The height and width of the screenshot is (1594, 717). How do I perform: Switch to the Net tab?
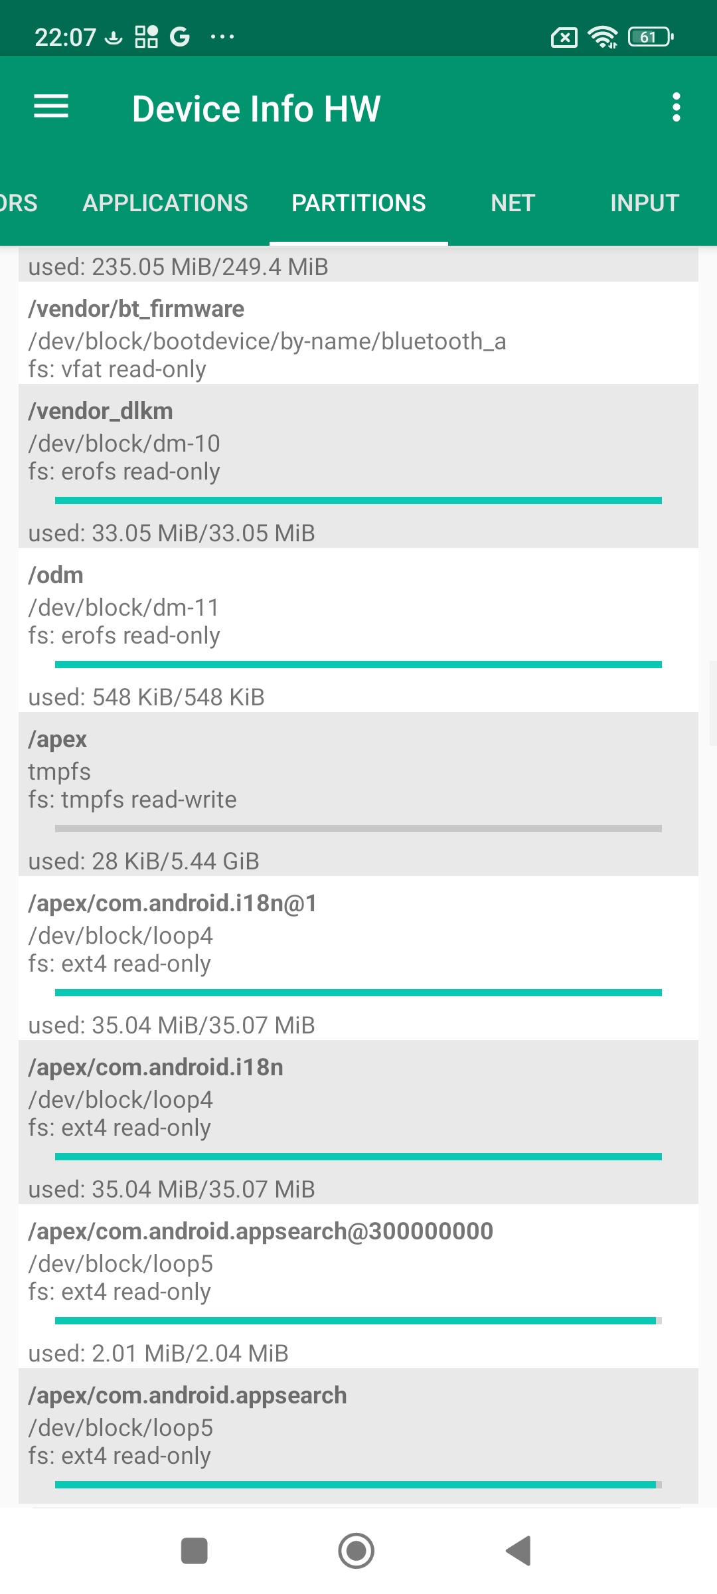pos(513,203)
